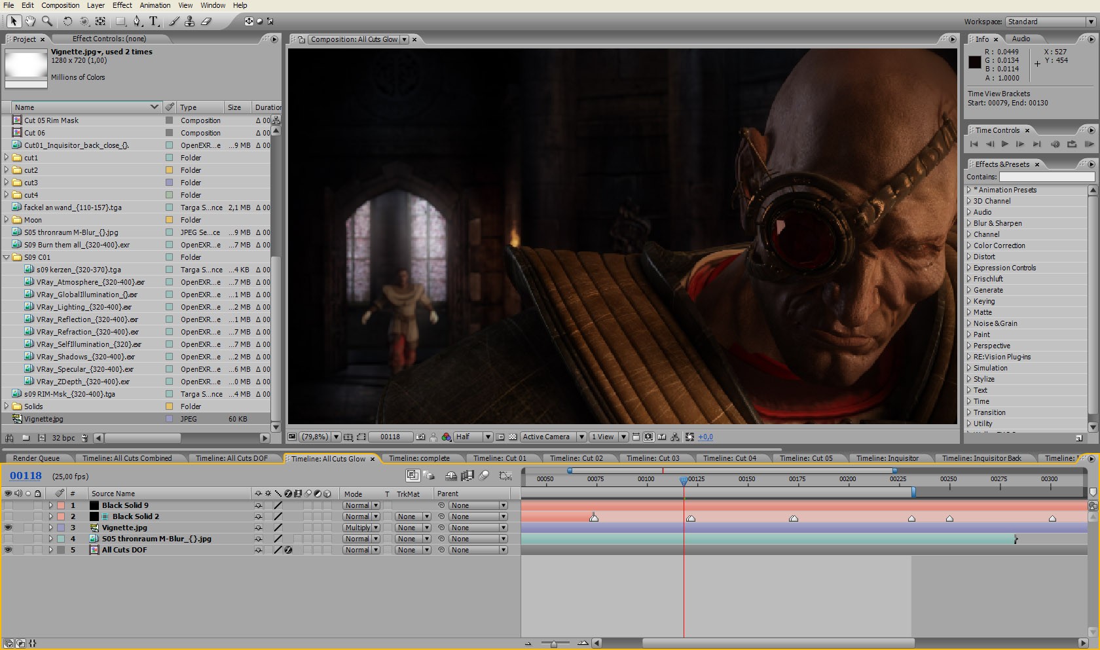Select the Zoom magnifier tool
This screenshot has height=650, width=1100.
tap(47, 21)
